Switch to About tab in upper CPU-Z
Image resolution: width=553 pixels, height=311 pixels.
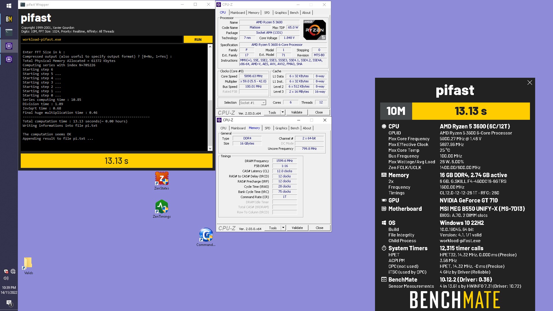(x=306, y=13)
